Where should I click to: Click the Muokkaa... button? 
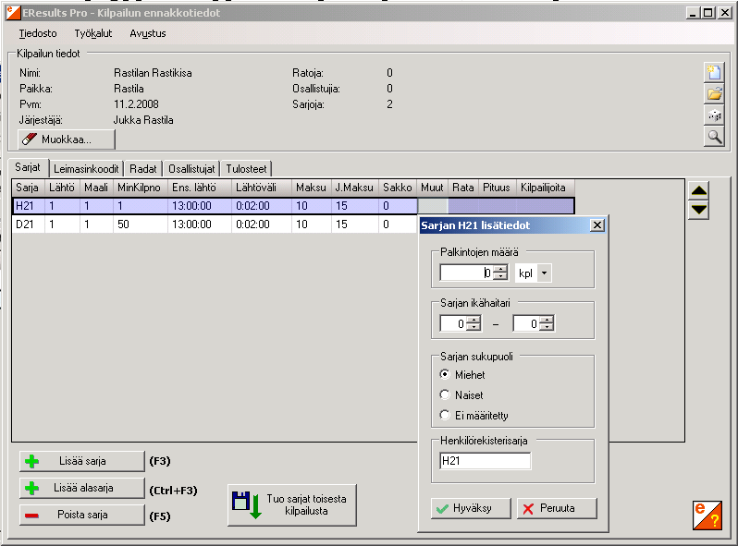pyautogui.click(x=67, y=140)
